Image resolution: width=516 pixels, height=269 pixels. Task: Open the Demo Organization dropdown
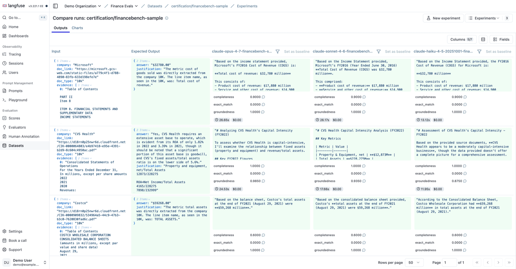pos(83,6)
